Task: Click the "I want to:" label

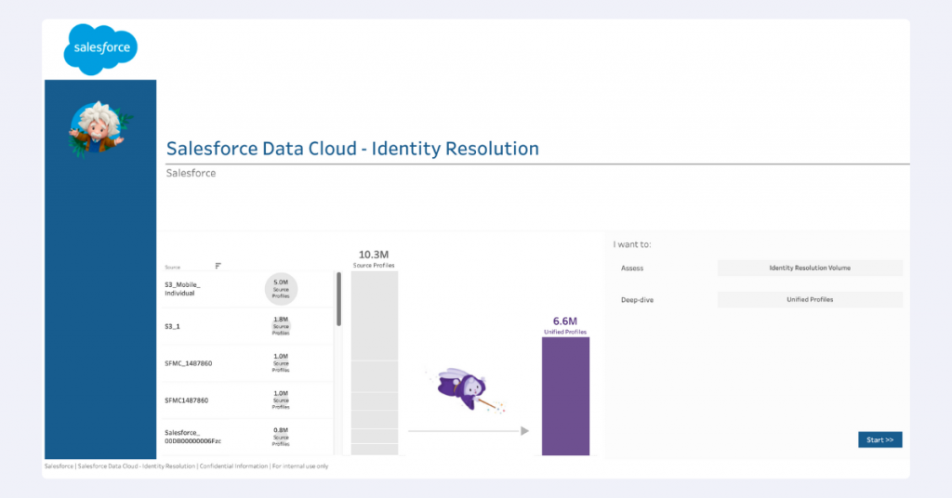Action: coord(632,244)
